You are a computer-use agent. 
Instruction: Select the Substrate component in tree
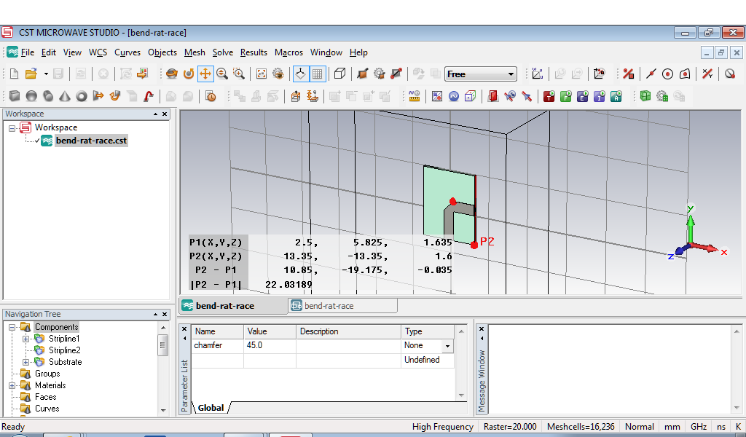[65, 362]
